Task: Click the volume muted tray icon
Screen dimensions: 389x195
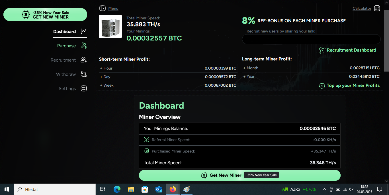Action: 352,189
